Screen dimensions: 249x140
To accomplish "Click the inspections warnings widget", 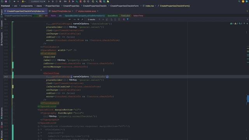I will point(236,23).
